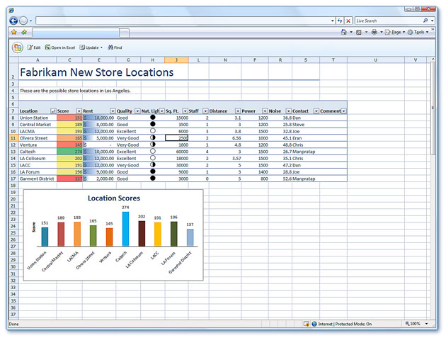Click the Live Search input field
Screen dimensions: 446x338
coord(388,21)
